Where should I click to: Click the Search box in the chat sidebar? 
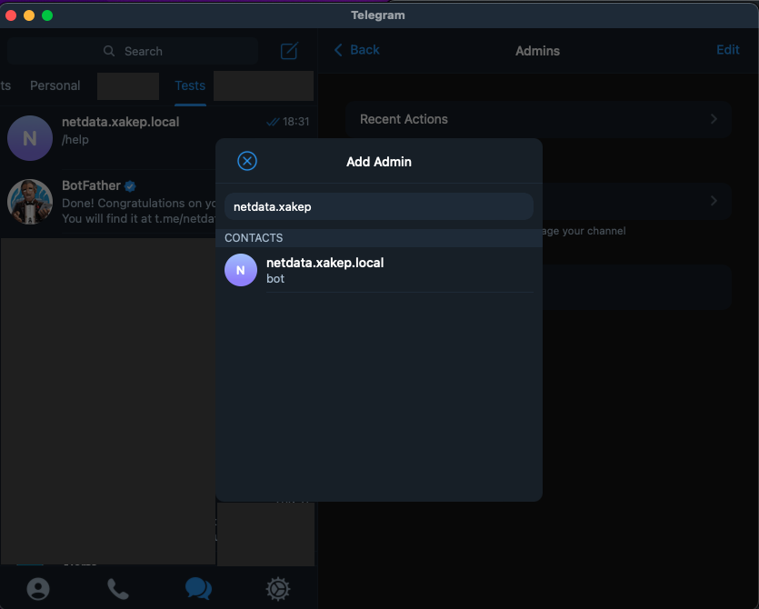(x=133, y=51)
